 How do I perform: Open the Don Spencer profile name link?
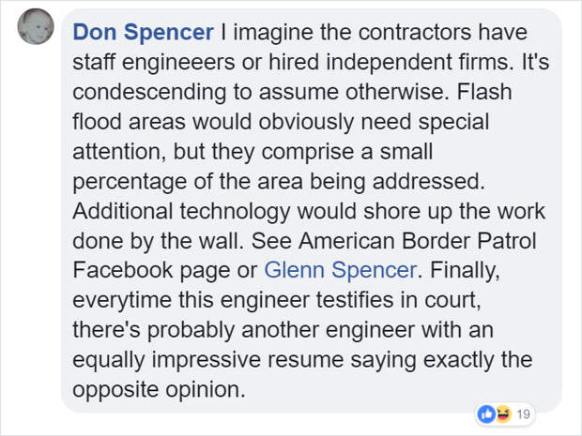coord(144,33)
